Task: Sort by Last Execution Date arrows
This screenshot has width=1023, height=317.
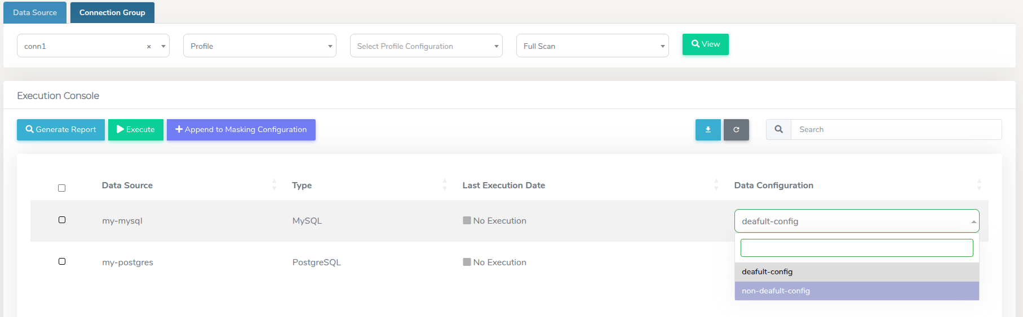Action: tap(716, 185)
